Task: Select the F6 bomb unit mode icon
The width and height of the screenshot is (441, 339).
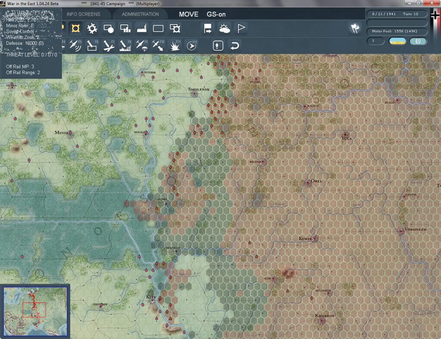Action: pyautogui.click(x=92, y=46)
